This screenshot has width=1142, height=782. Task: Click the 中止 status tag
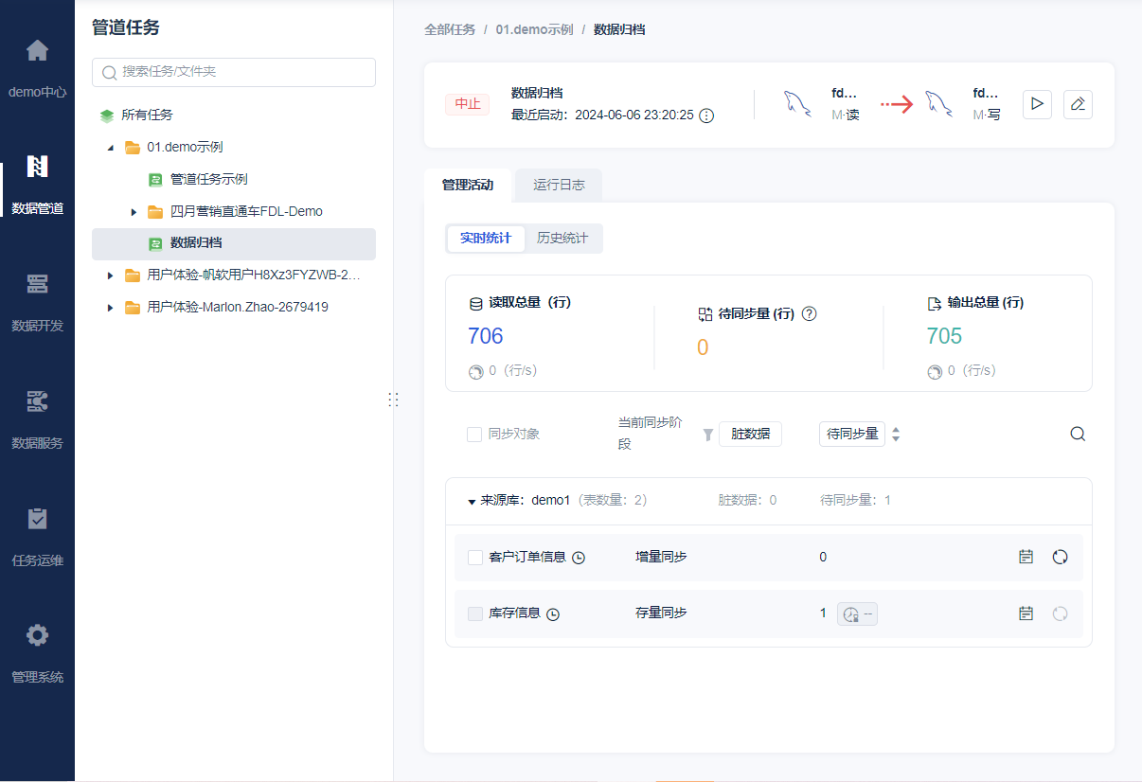[468, 104]
